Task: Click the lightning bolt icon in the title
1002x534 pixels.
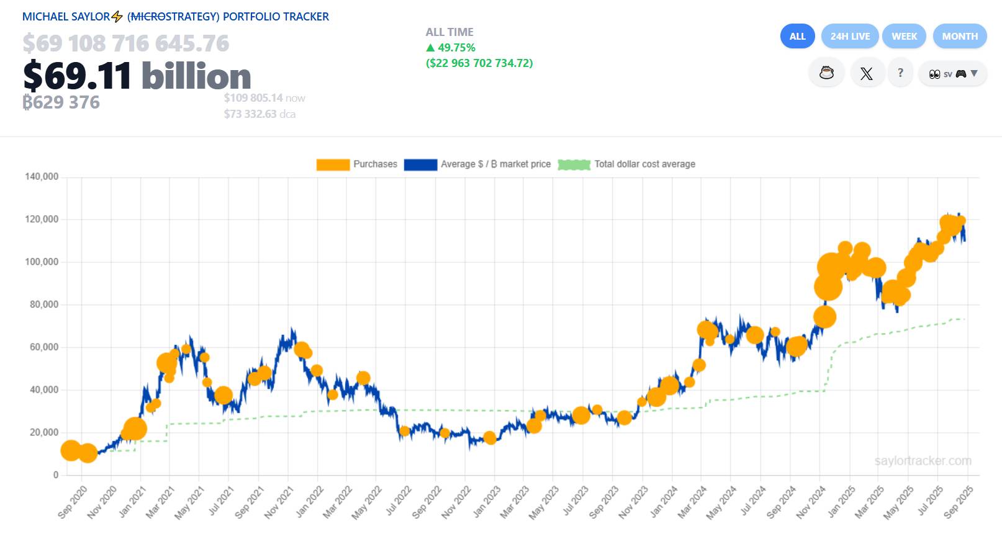Action: coord(117,17)
